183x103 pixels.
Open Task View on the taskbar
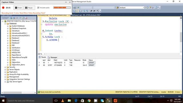pos(56,100)
